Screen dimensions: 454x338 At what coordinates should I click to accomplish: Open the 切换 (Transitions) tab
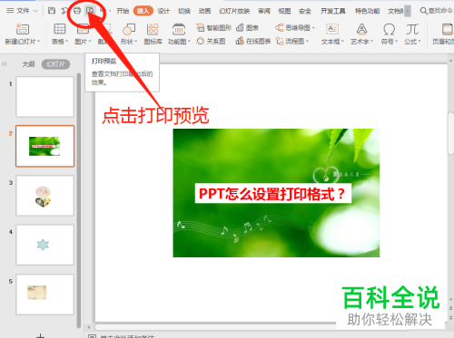[184, 11]
